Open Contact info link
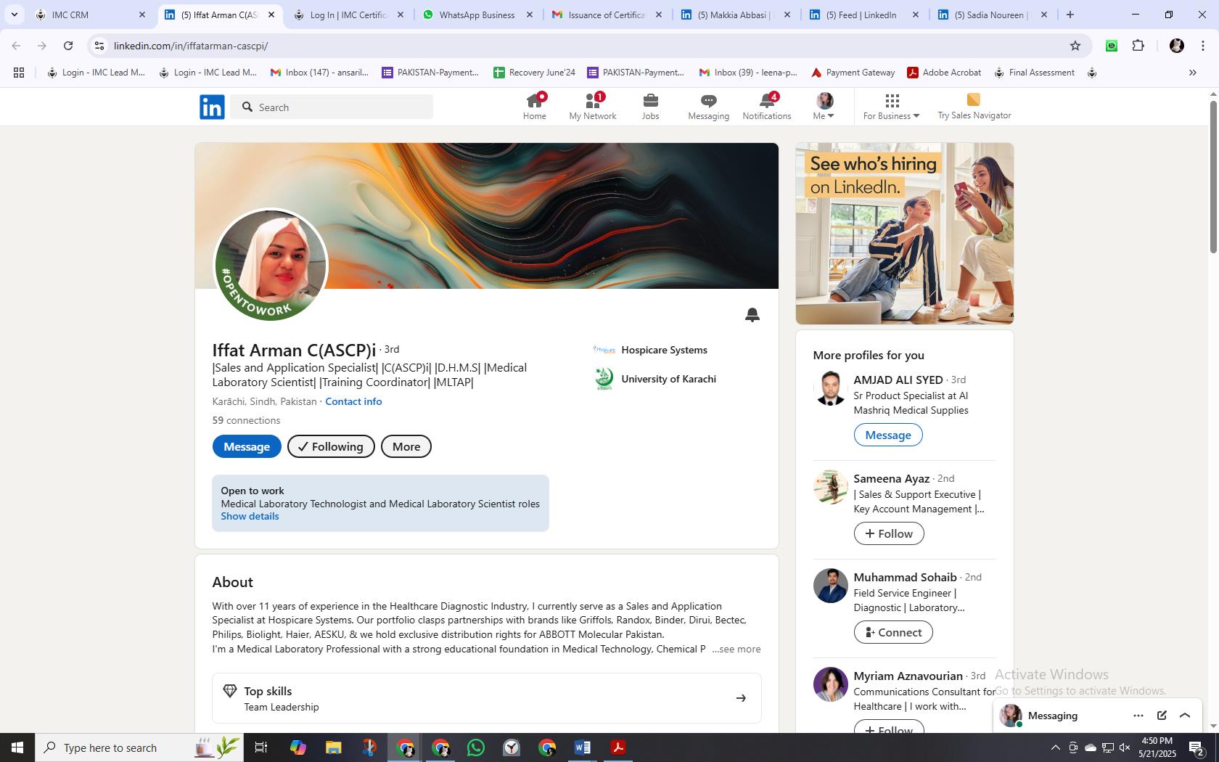 pyautogui.click(x=353, y=401)
